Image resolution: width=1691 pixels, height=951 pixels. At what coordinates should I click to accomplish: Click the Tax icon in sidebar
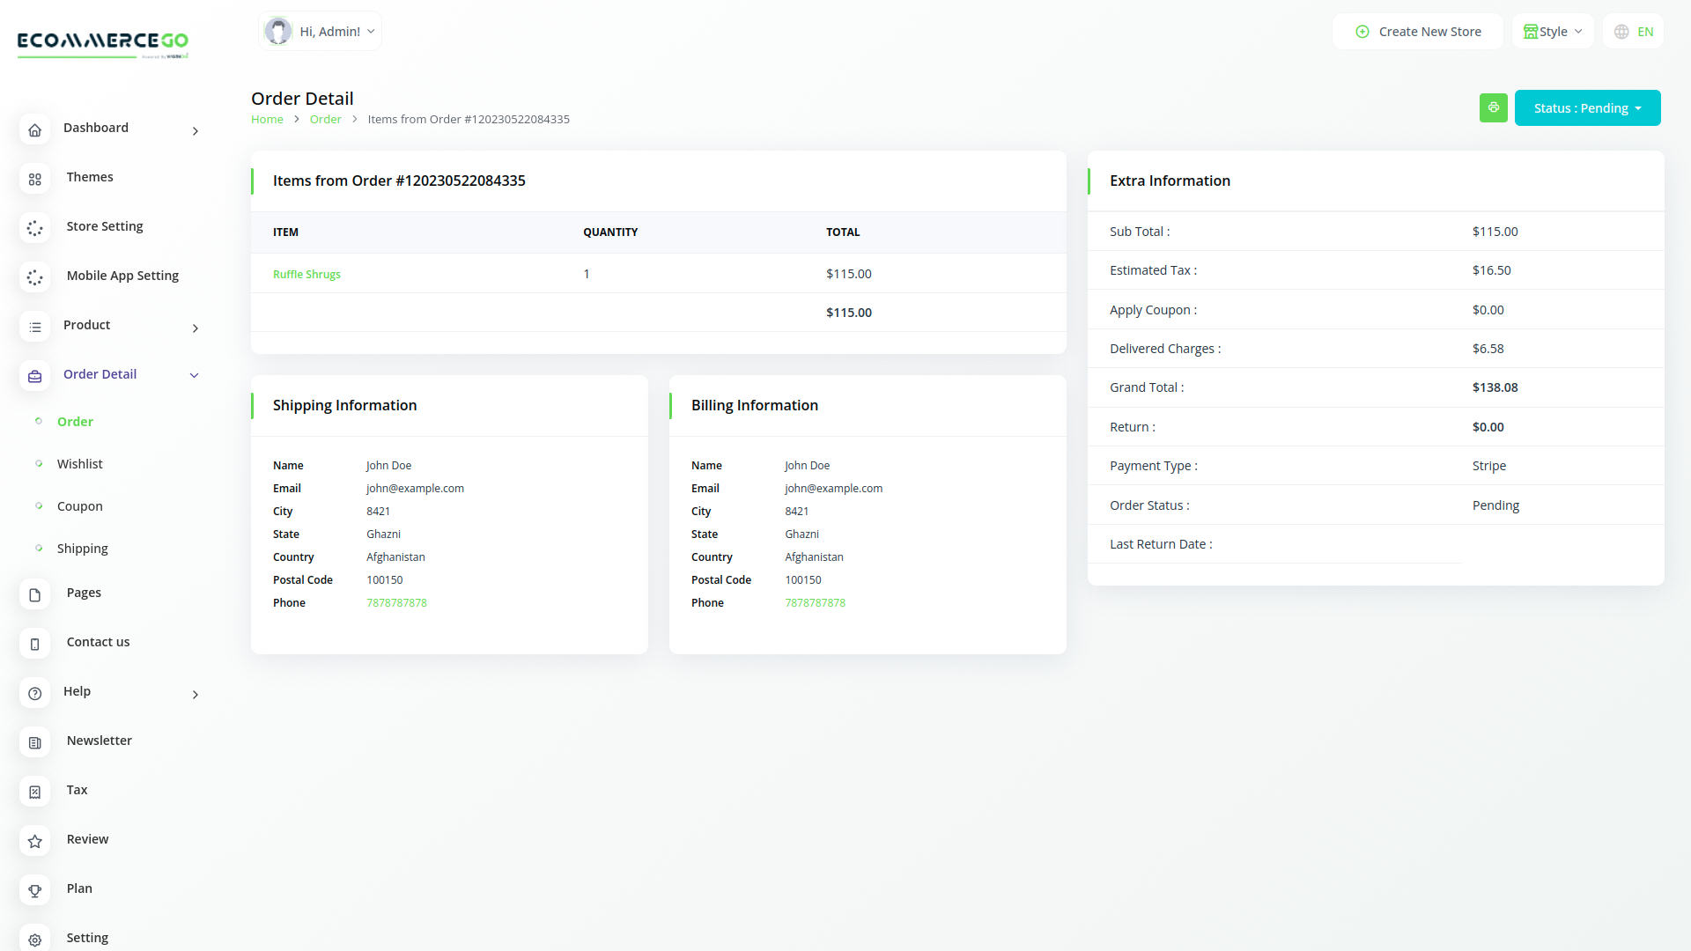(34, 792)
